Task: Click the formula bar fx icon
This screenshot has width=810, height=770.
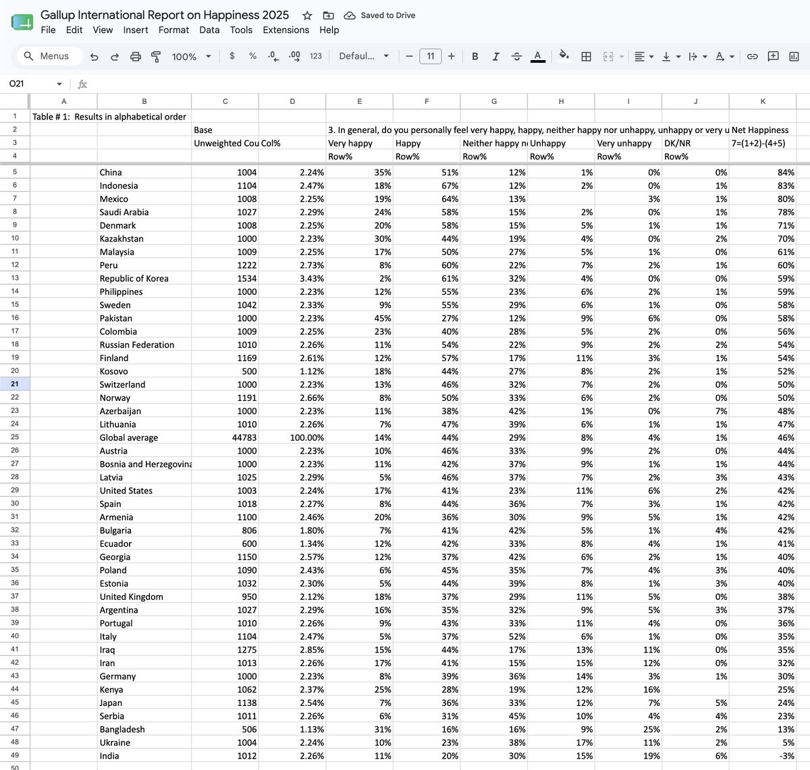Action: (x=82, y=84)
